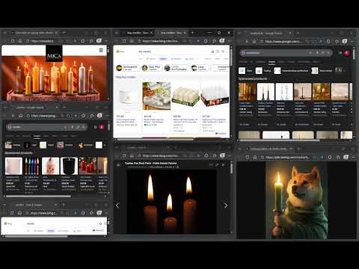Open the hamburger menu on the MICA page
The height and width of the screenshot is (269, 359).
(101, 50)
